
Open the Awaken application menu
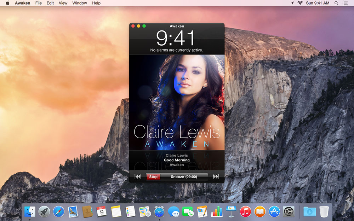pyautogui.click(x=22, y=3)
